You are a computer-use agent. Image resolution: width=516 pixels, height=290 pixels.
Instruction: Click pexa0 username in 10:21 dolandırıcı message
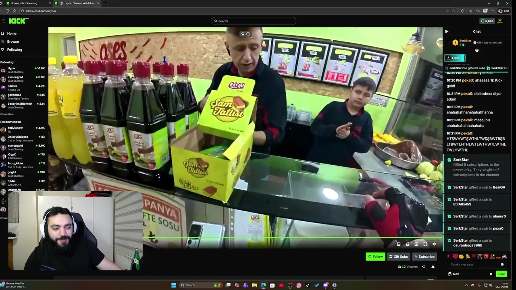click(x=467, y=93)
